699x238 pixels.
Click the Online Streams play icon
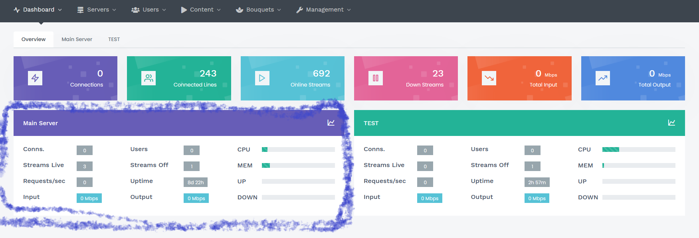pos(262,78)
